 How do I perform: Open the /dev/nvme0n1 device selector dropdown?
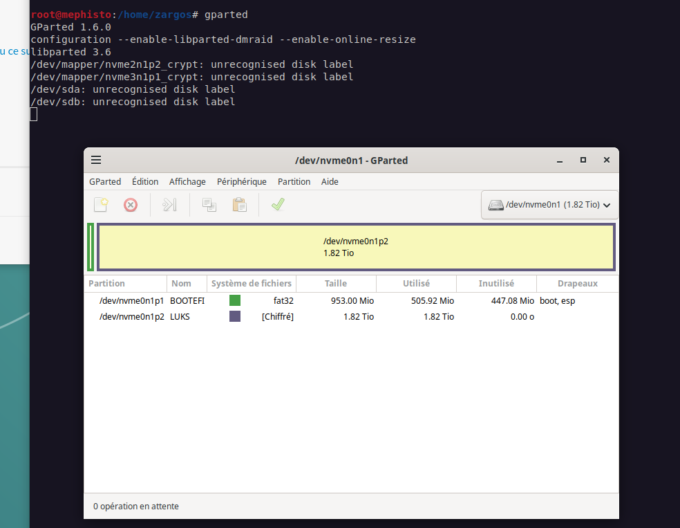549,205
